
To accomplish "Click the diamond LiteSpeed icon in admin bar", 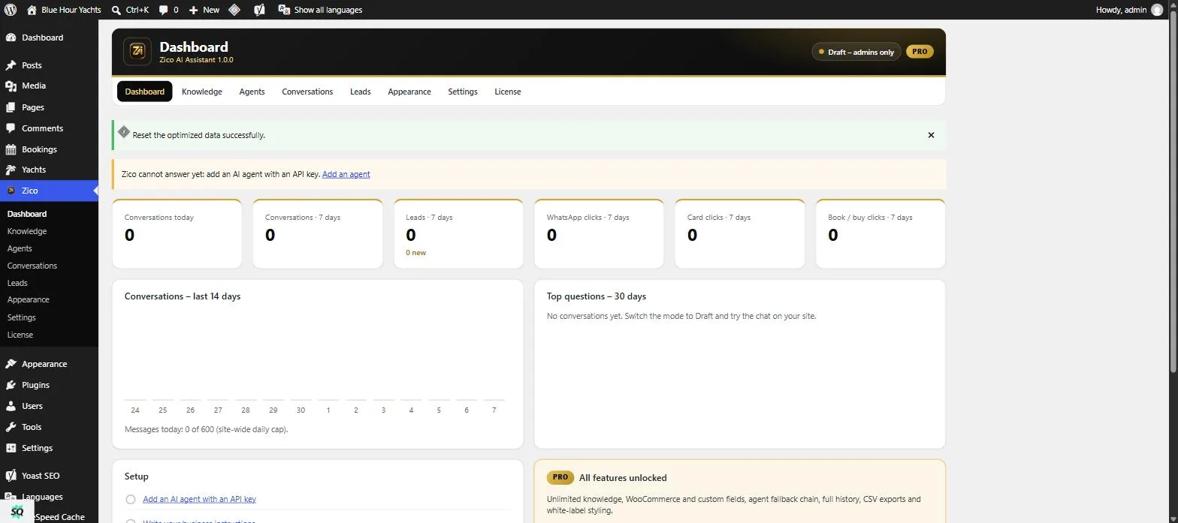I will [x=234, y=10].
